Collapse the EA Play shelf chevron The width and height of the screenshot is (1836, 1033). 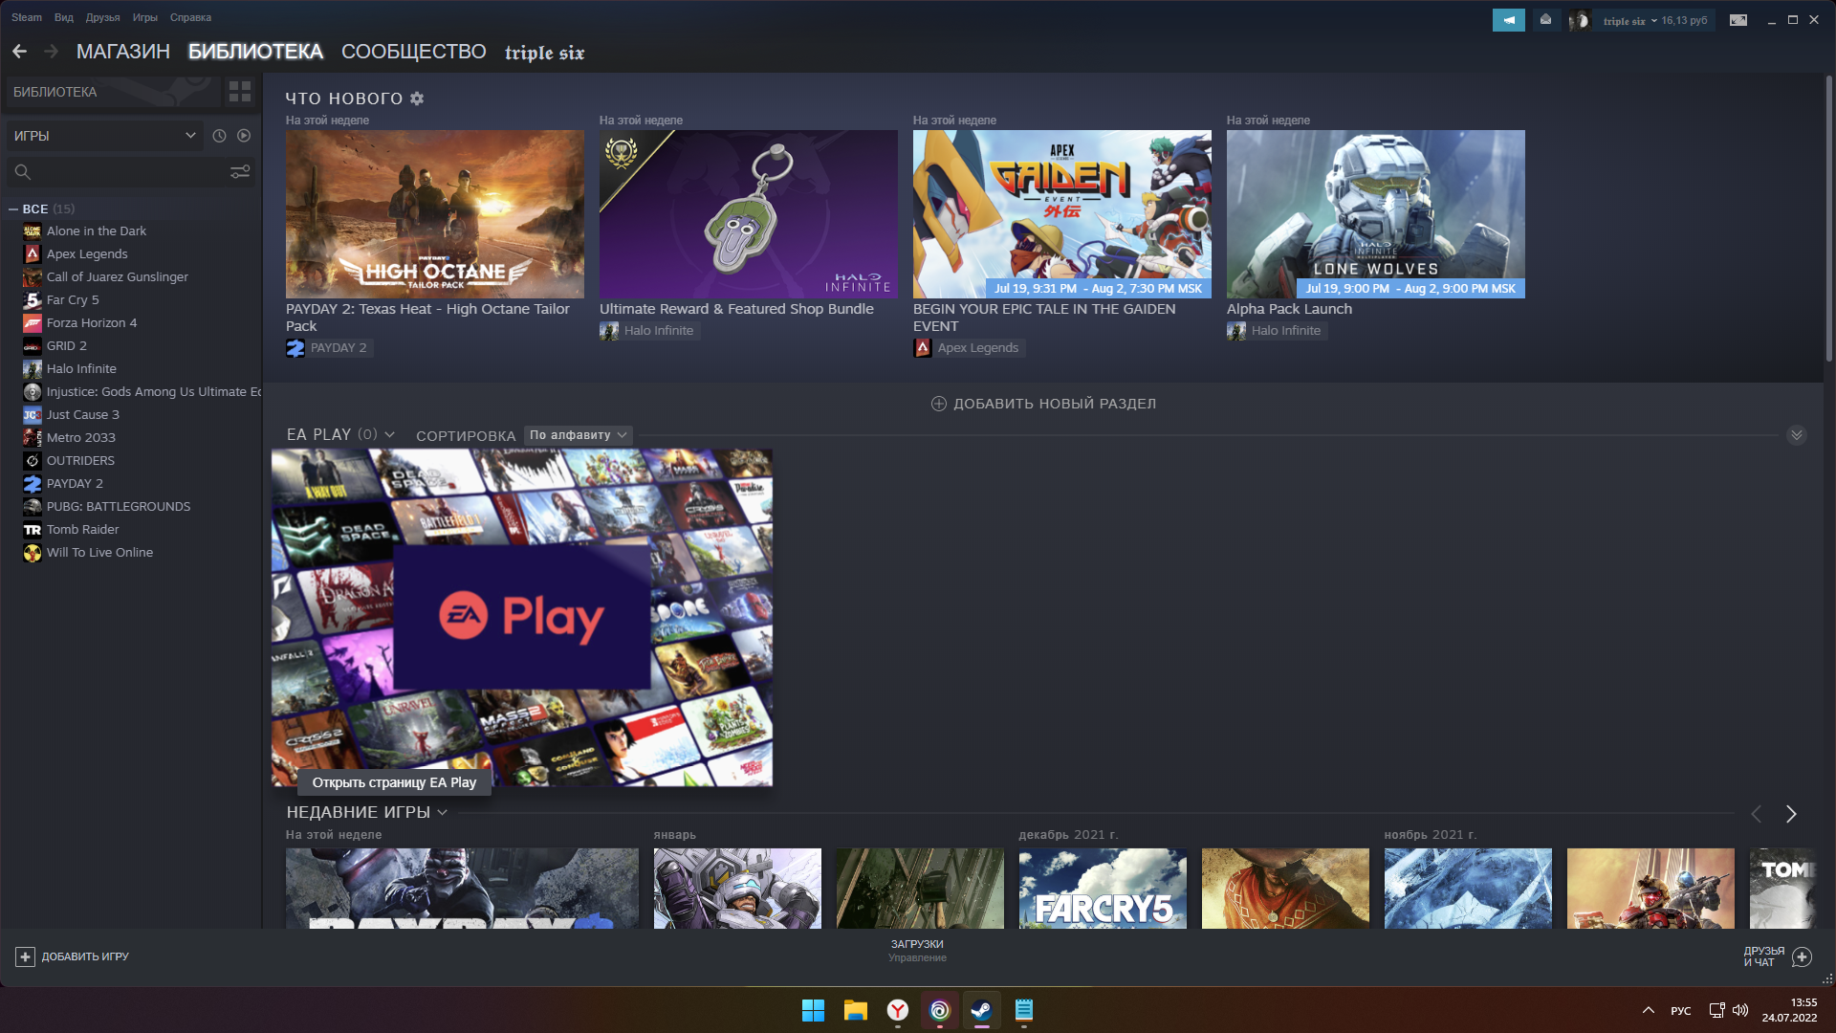coord(1797,435)
